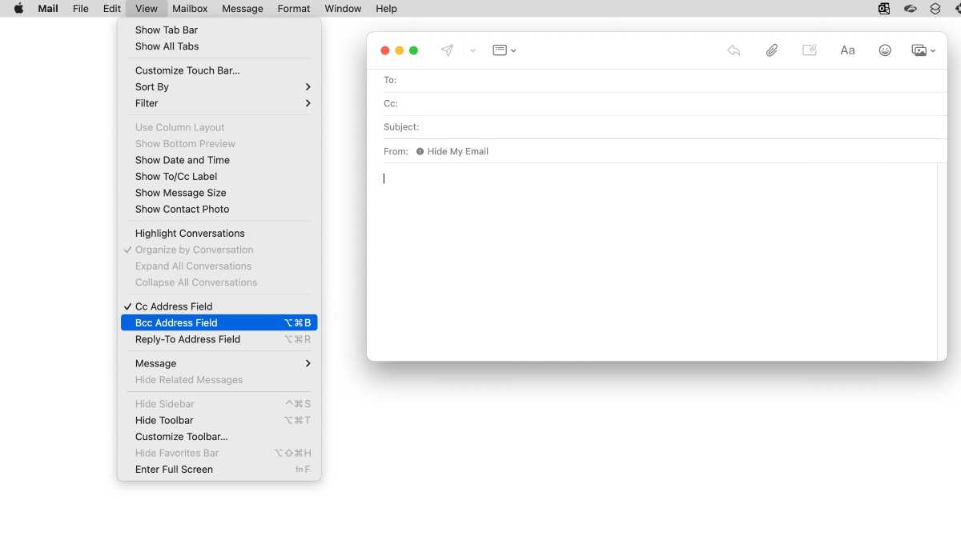
Task: Expand the Sort By submenu
Action: 219,86
